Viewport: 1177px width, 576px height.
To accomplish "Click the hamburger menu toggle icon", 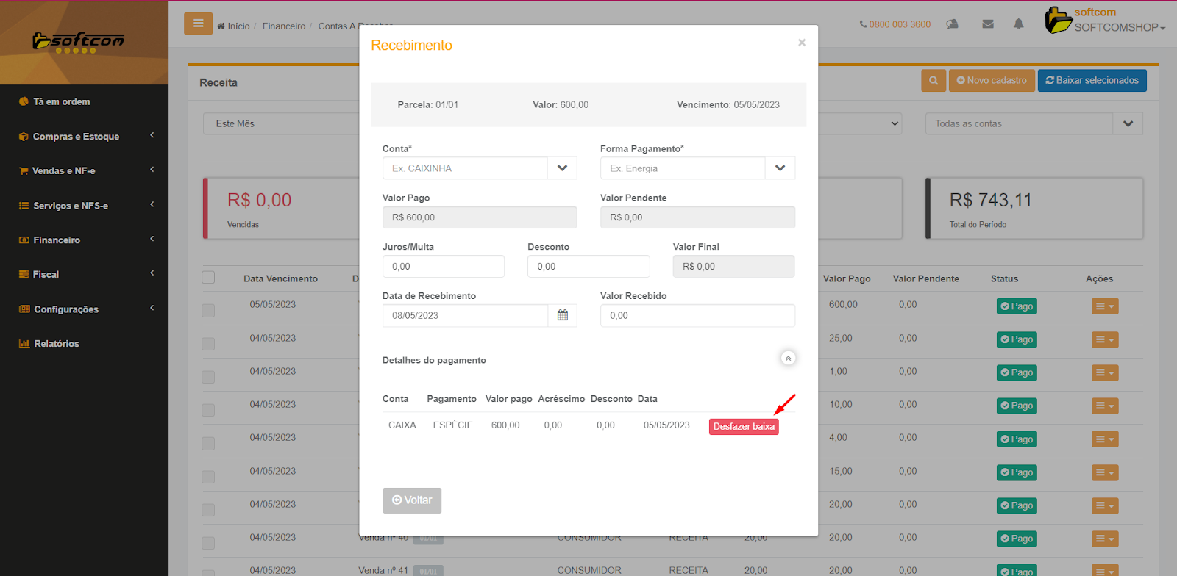I will [x=198, y=24].
